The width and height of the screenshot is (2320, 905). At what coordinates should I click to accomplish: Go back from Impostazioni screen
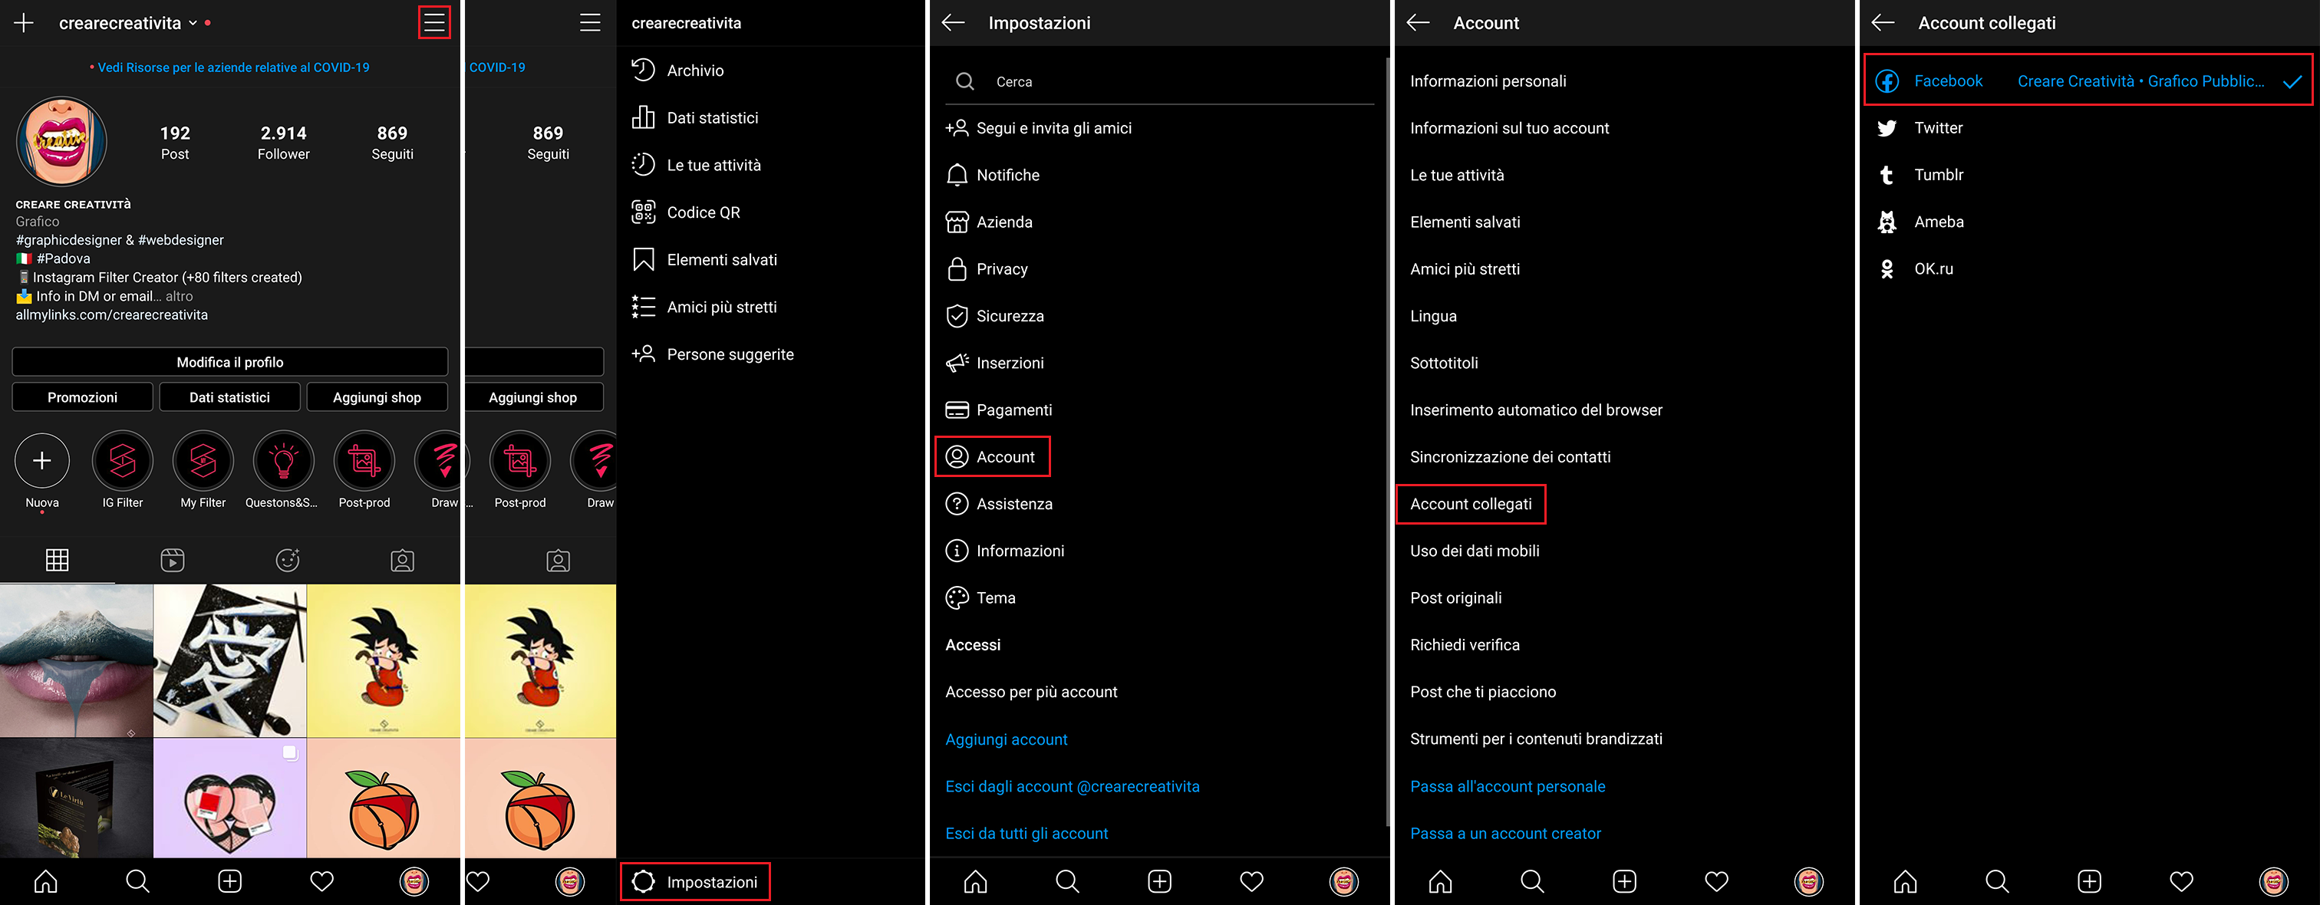pos(953,22)
